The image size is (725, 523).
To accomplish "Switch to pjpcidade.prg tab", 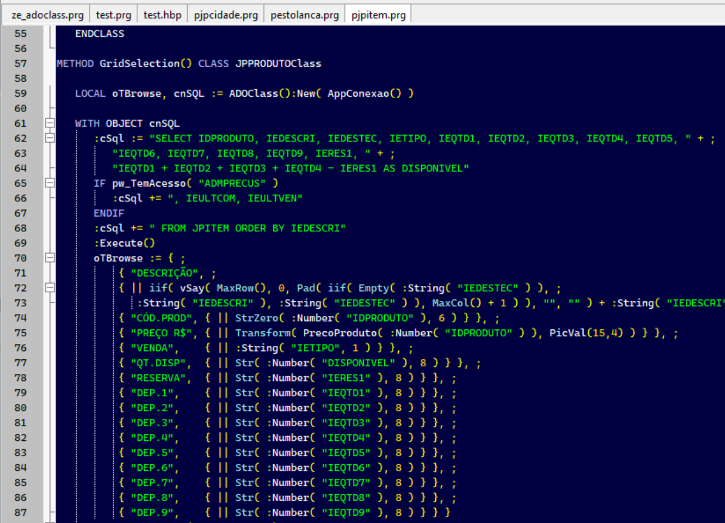I will (x=226, y=15).
